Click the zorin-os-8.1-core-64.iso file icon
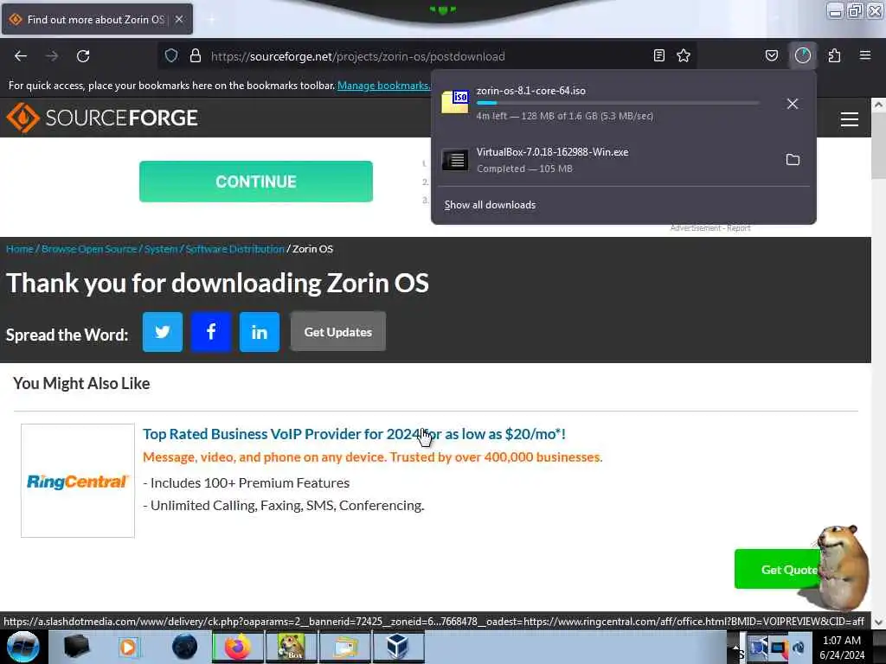This screenshot has width=886, height=664. coord(455,102)
